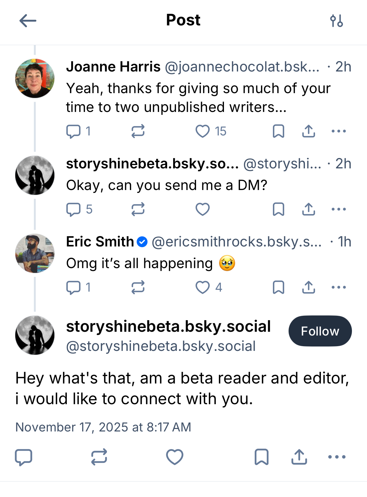
Task: Open more options on Eric Smith's post
Action: point(339,287)
